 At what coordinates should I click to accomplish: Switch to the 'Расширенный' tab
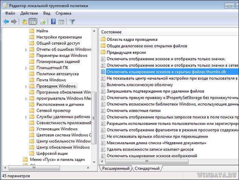115,168
